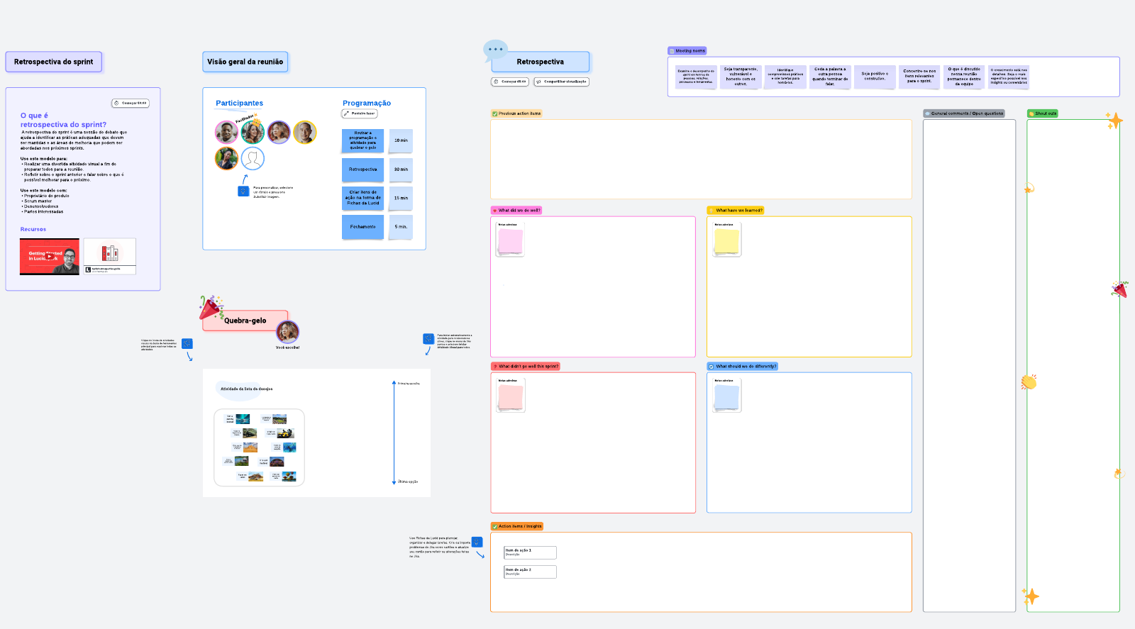Image resolution: width=1135 pixels, height=629 pixels.
Task: Click the crowned Facilitador participant avatar
Action: point(252,132)
